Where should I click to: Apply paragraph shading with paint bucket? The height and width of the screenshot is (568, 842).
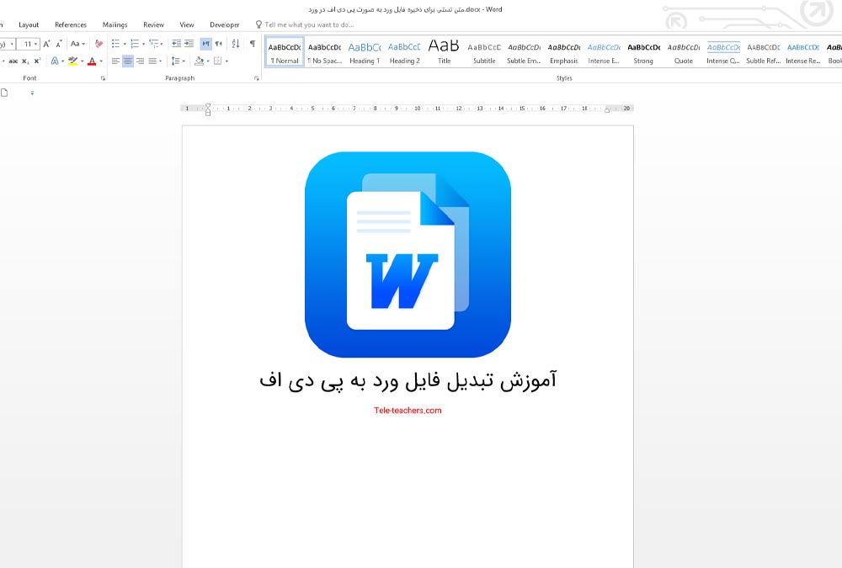200,61
